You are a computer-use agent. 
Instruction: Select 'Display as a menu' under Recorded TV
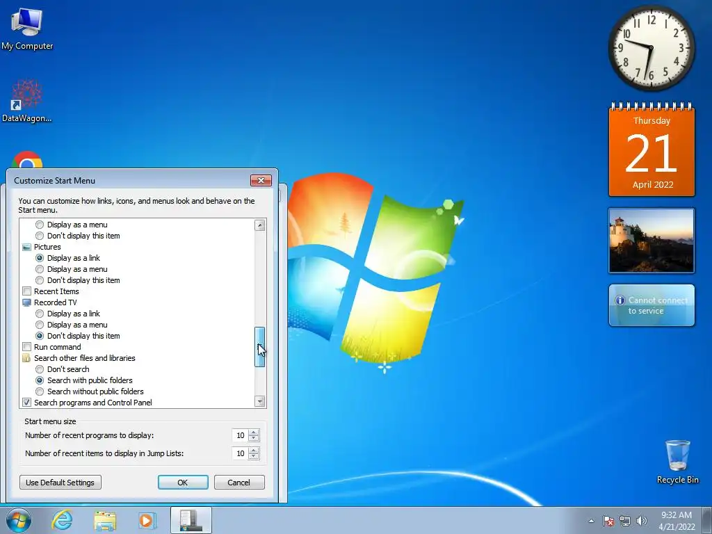[40, 325]
